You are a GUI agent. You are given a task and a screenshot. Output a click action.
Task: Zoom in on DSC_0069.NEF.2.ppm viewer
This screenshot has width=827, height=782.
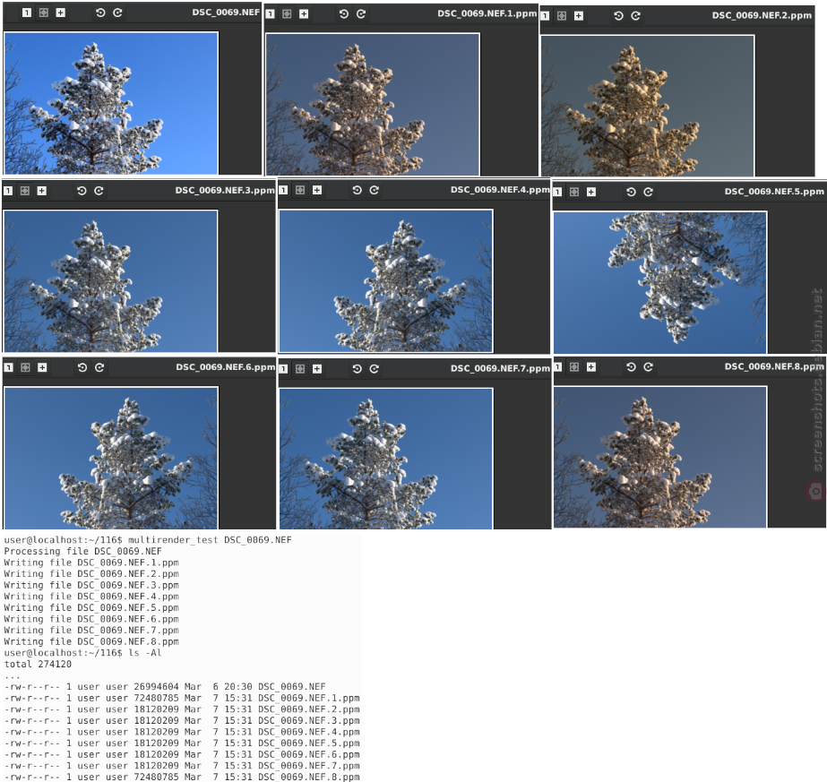tap(579, 16)
